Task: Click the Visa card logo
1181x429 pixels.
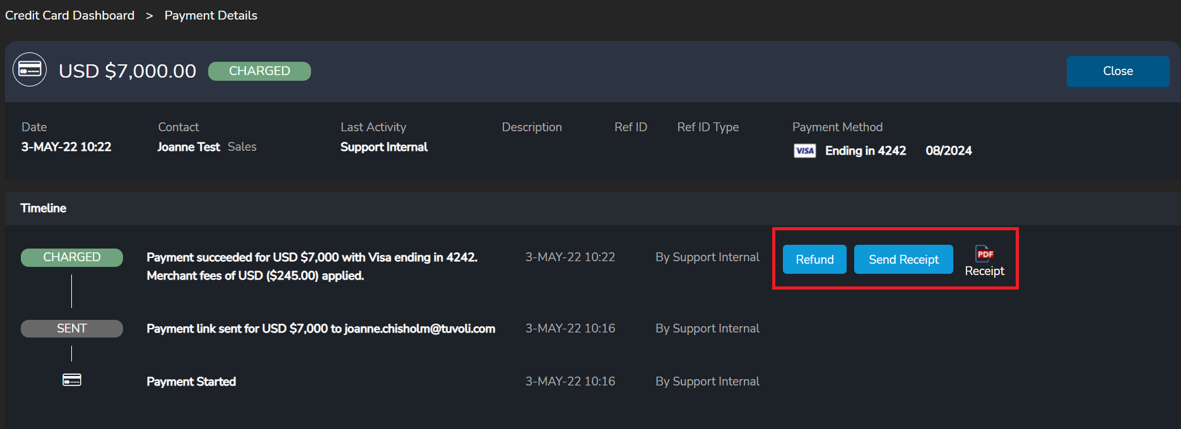Action: click(x=804, y=151)
